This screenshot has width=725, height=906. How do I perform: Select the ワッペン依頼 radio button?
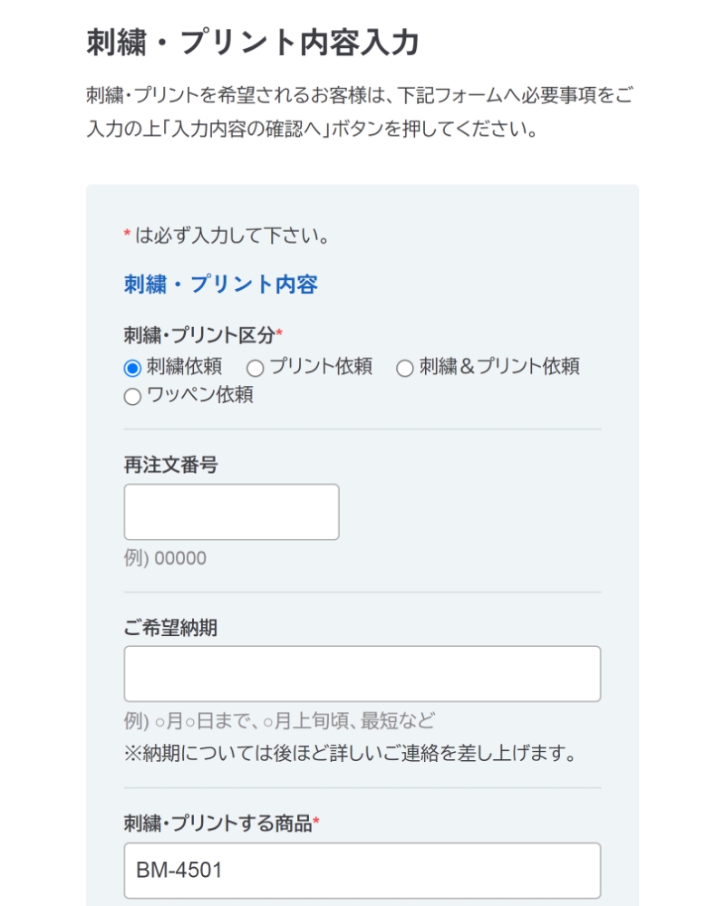(x=132, y=396)
